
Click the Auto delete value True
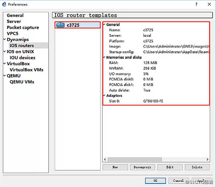(x=147, y=90)
